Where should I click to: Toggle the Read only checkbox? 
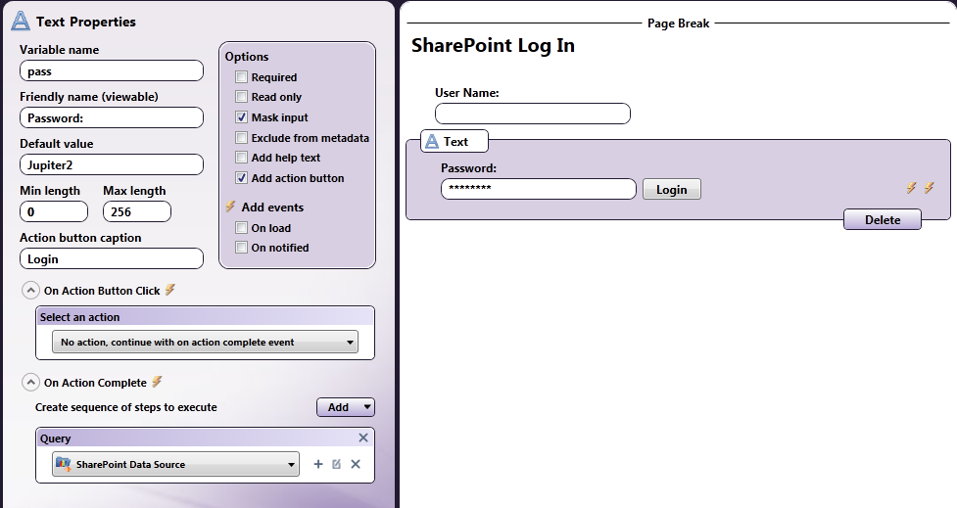242,96
